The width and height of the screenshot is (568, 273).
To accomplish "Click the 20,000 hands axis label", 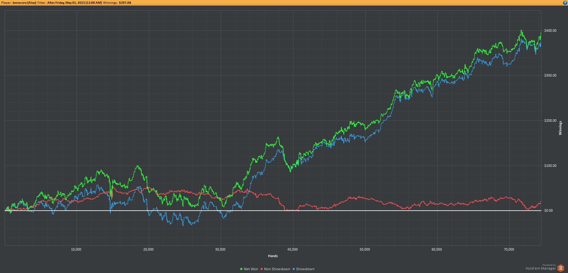I will pyautogui.click(x=149, y=249).
